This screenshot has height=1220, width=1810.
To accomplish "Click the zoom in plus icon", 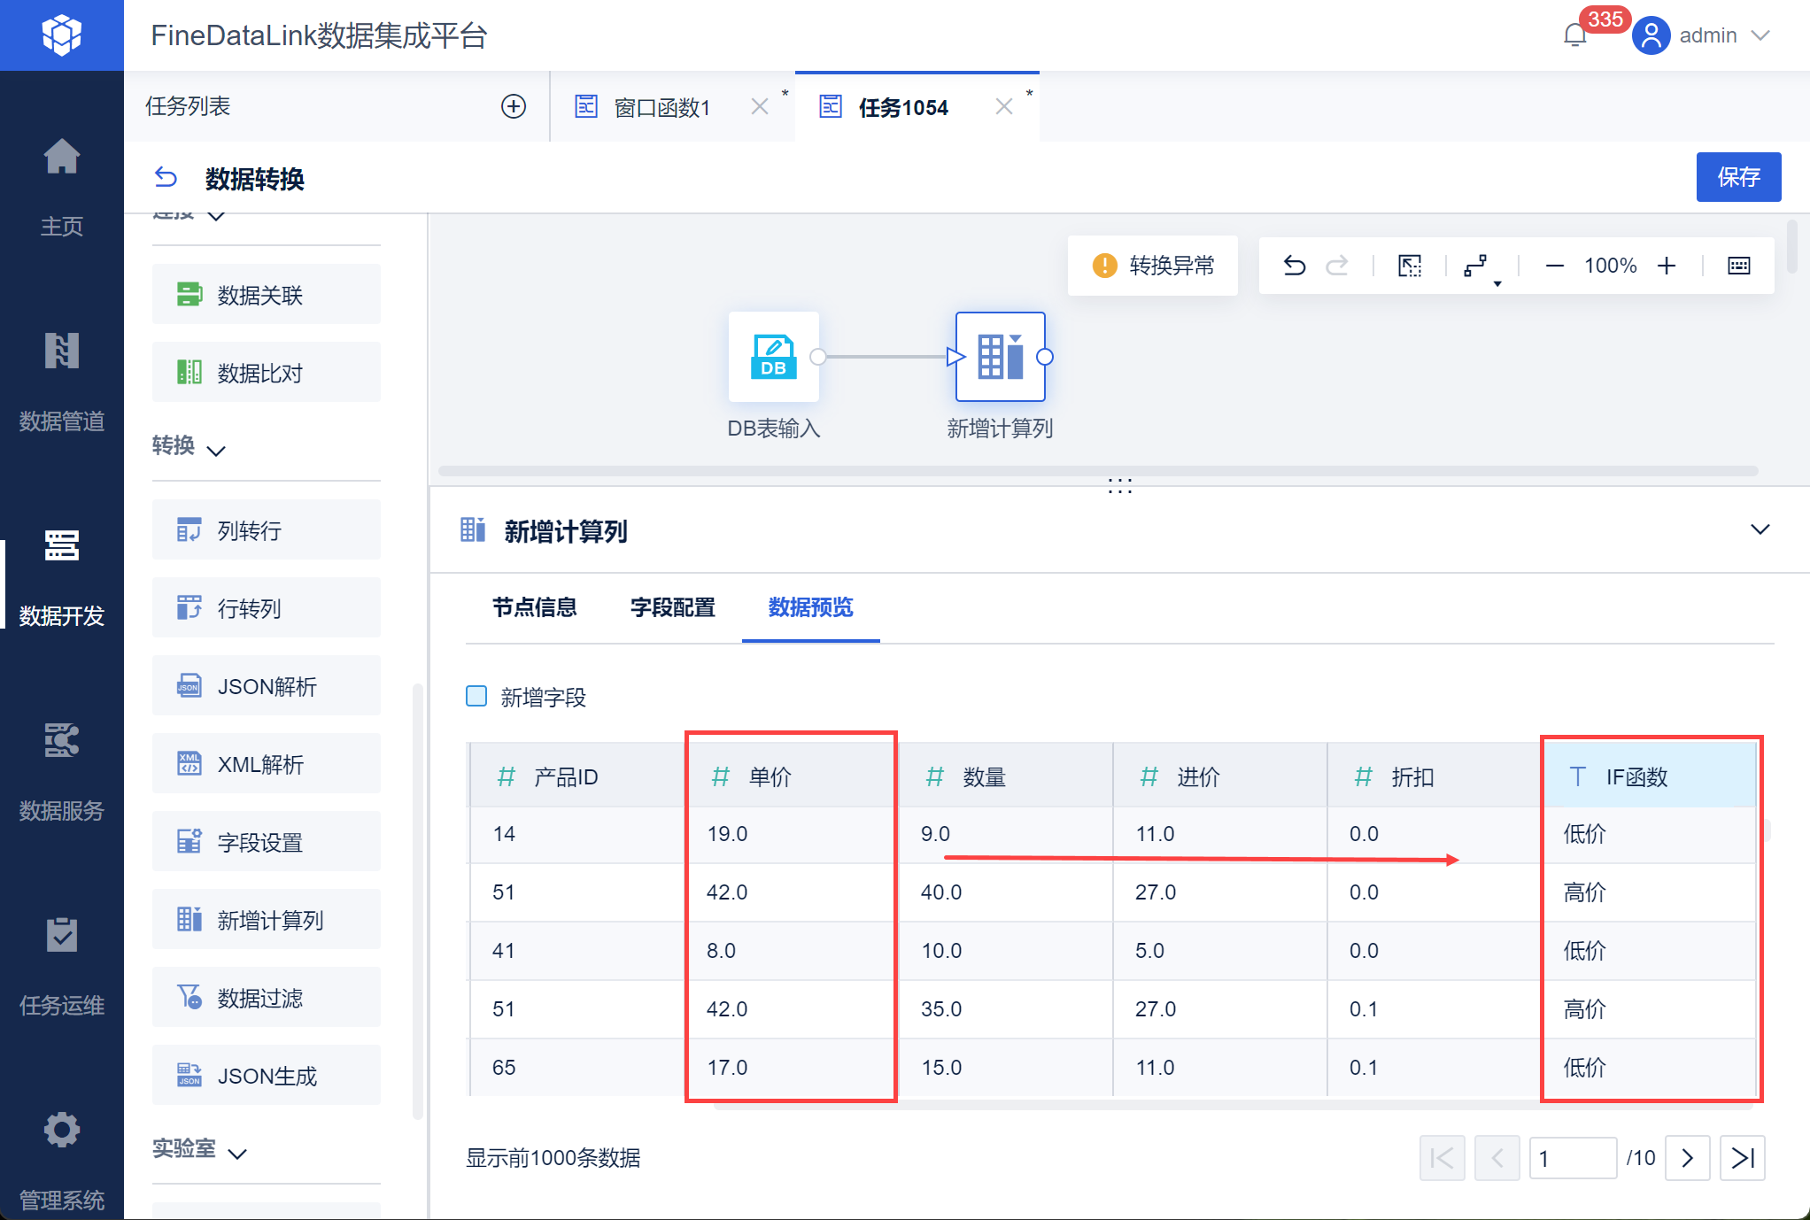I will [x=1667, y=266].
